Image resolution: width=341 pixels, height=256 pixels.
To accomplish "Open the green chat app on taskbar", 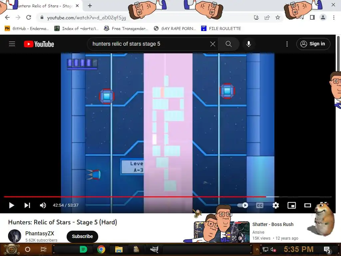I will 83,249.
